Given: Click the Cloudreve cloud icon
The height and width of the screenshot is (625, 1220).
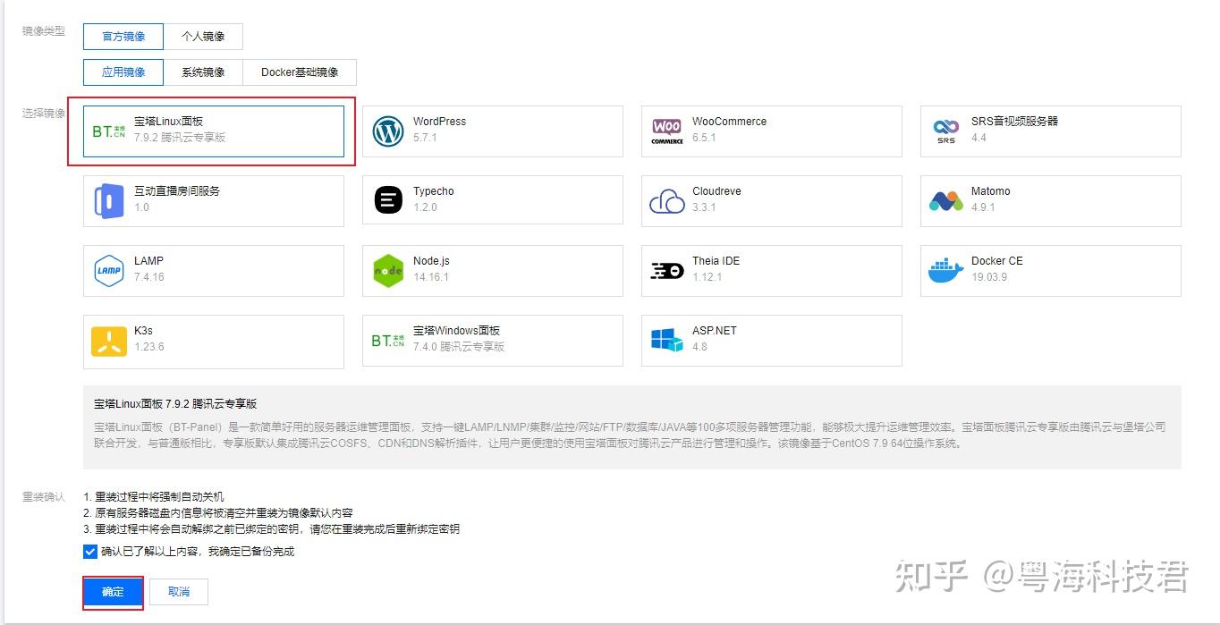Looking at the screenshot, I should click(x=667, y=201).
